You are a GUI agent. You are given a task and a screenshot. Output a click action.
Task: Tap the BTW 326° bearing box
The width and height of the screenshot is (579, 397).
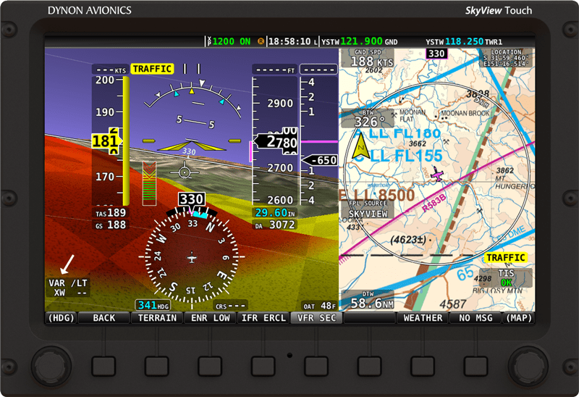(x=367, y=118)
